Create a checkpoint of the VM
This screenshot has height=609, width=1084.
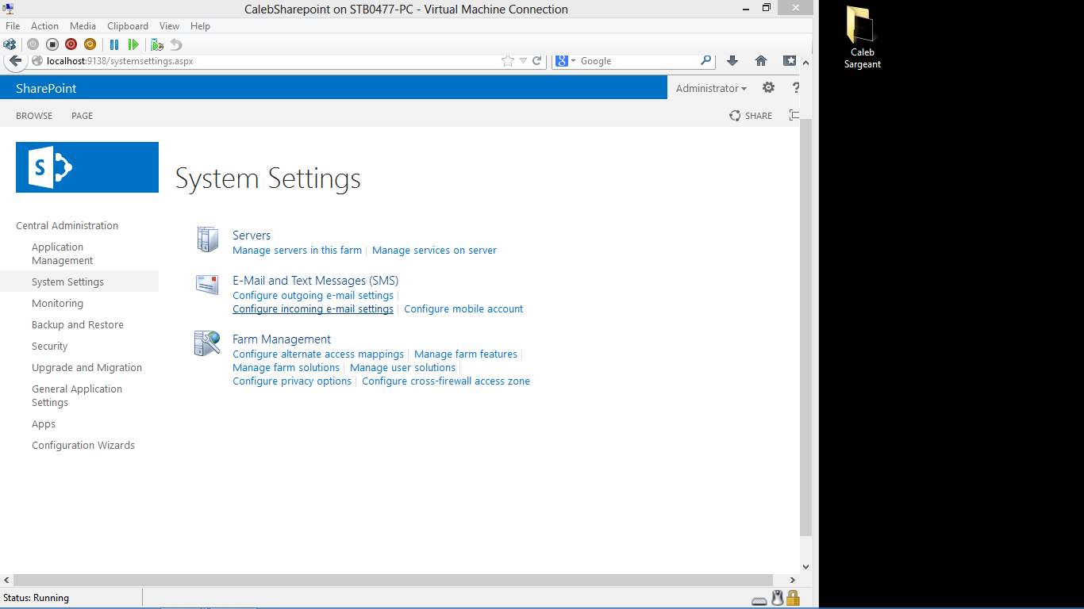point(157,44)
